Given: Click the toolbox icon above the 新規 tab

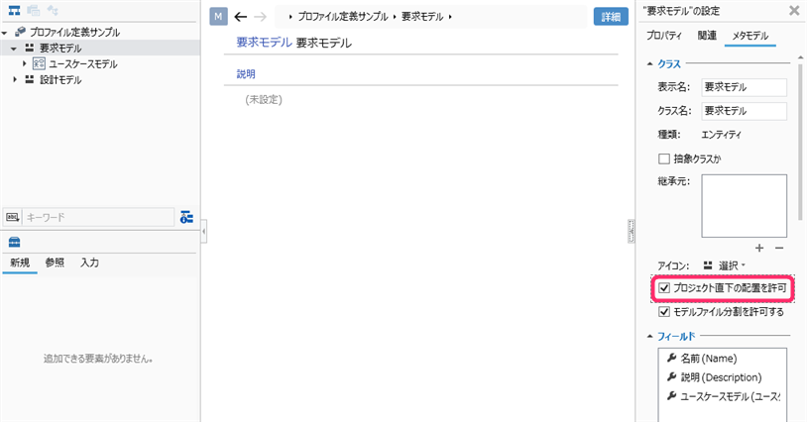Looking at the screenshot, I should pos(14,243).
